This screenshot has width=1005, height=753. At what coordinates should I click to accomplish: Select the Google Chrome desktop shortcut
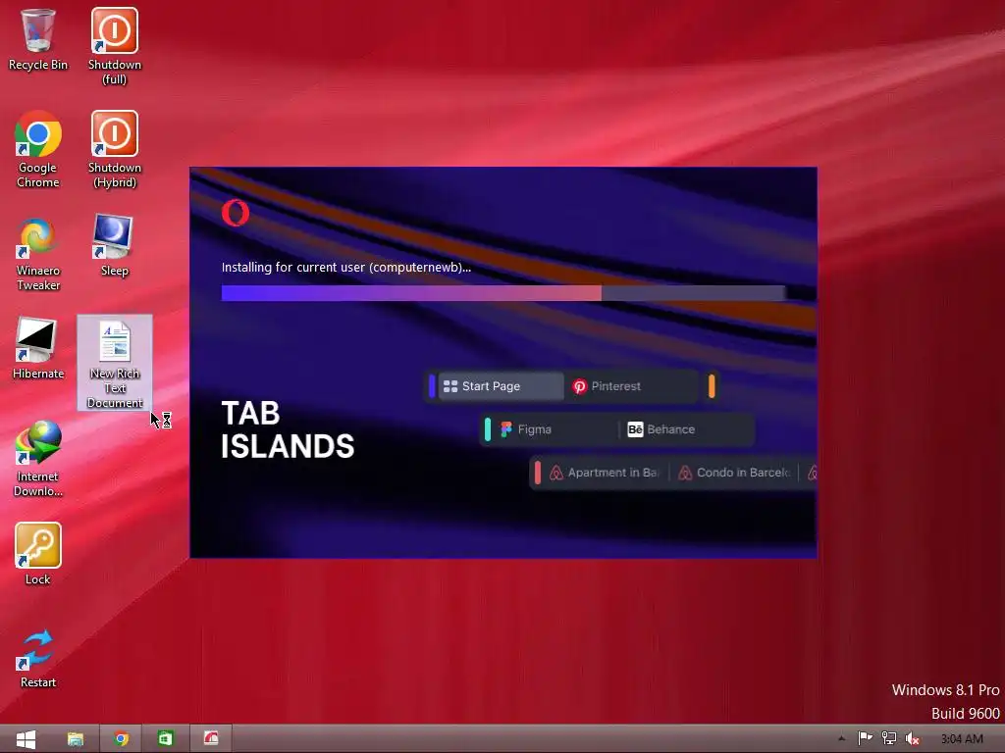click(x=38, y=149)
